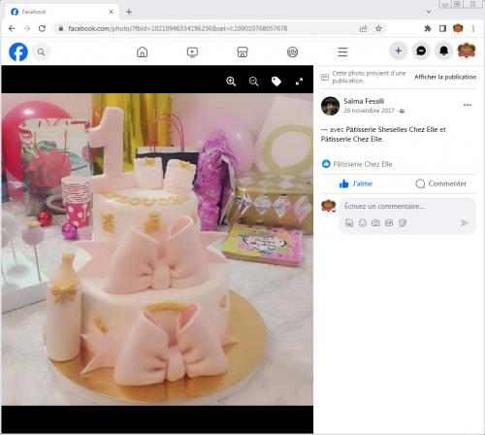Image resolution: width=485 pixels, height=435 pixels.
Task: Click the plus Create button
Action: [x=399, y=50]
